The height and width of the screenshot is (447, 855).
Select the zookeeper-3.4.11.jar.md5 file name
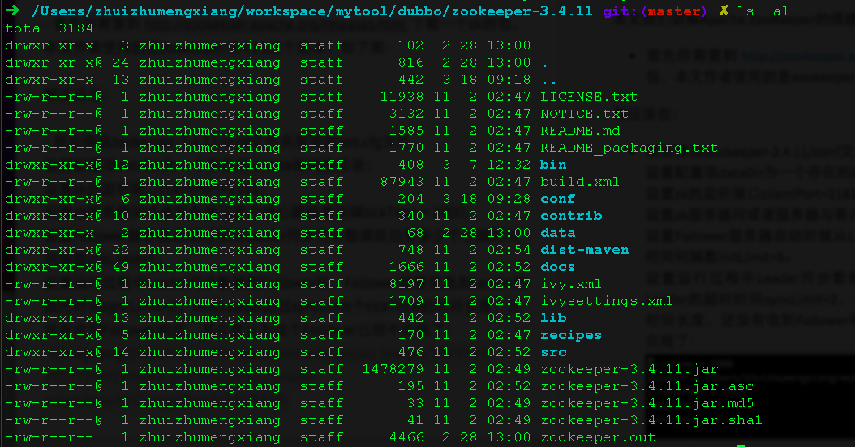[x=647, y=403]
